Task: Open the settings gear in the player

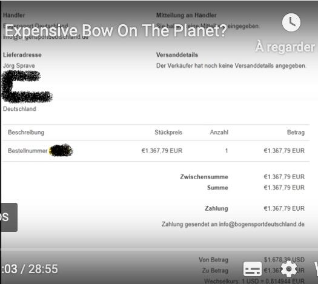Action: (289, 269)
